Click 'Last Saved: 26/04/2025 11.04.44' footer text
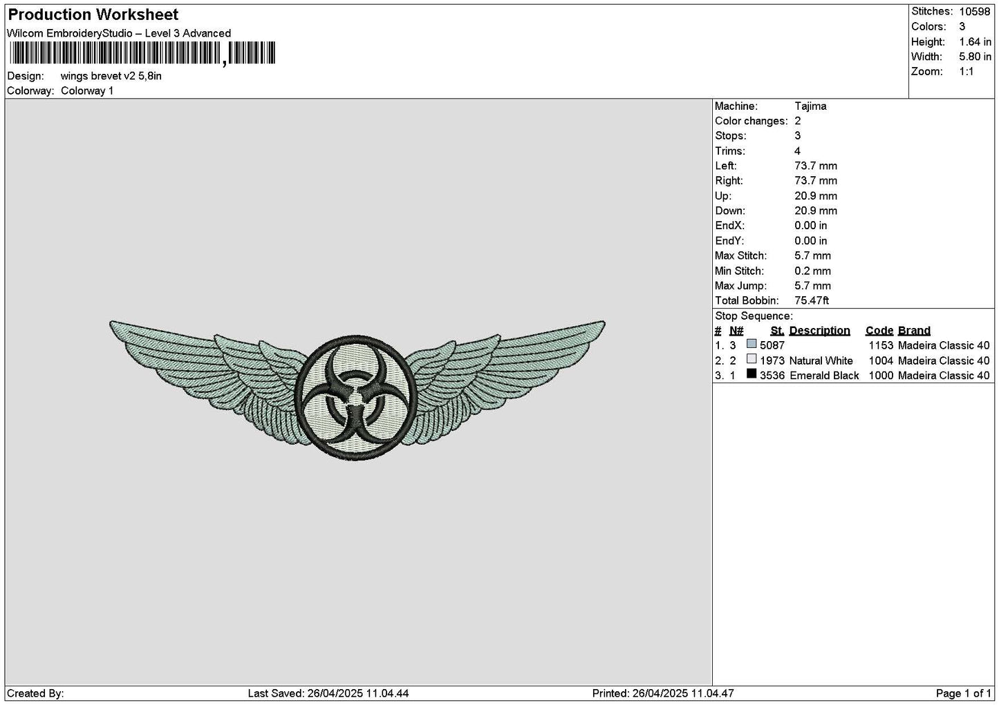 [328, 693]
